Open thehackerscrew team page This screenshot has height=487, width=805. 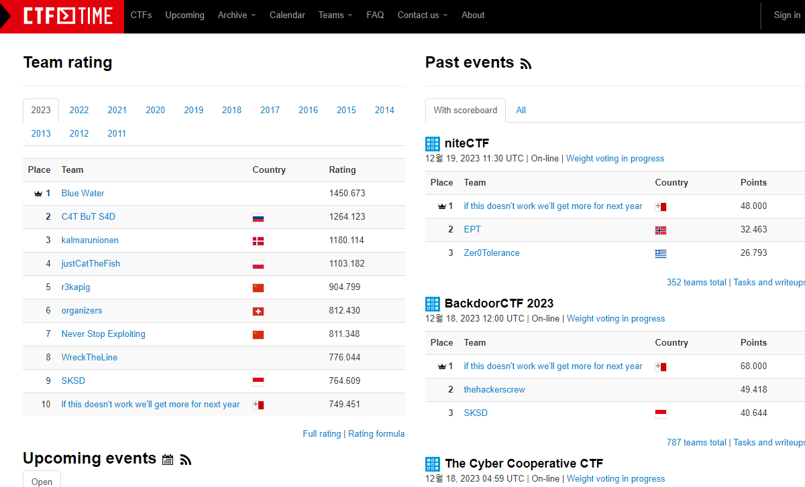(494, 389)
